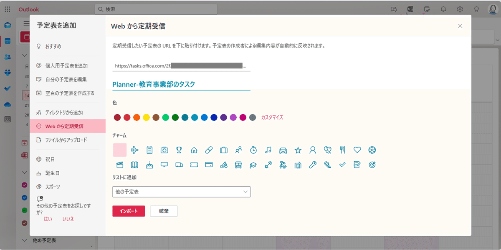Choose the star charm icon

(298, 150)
